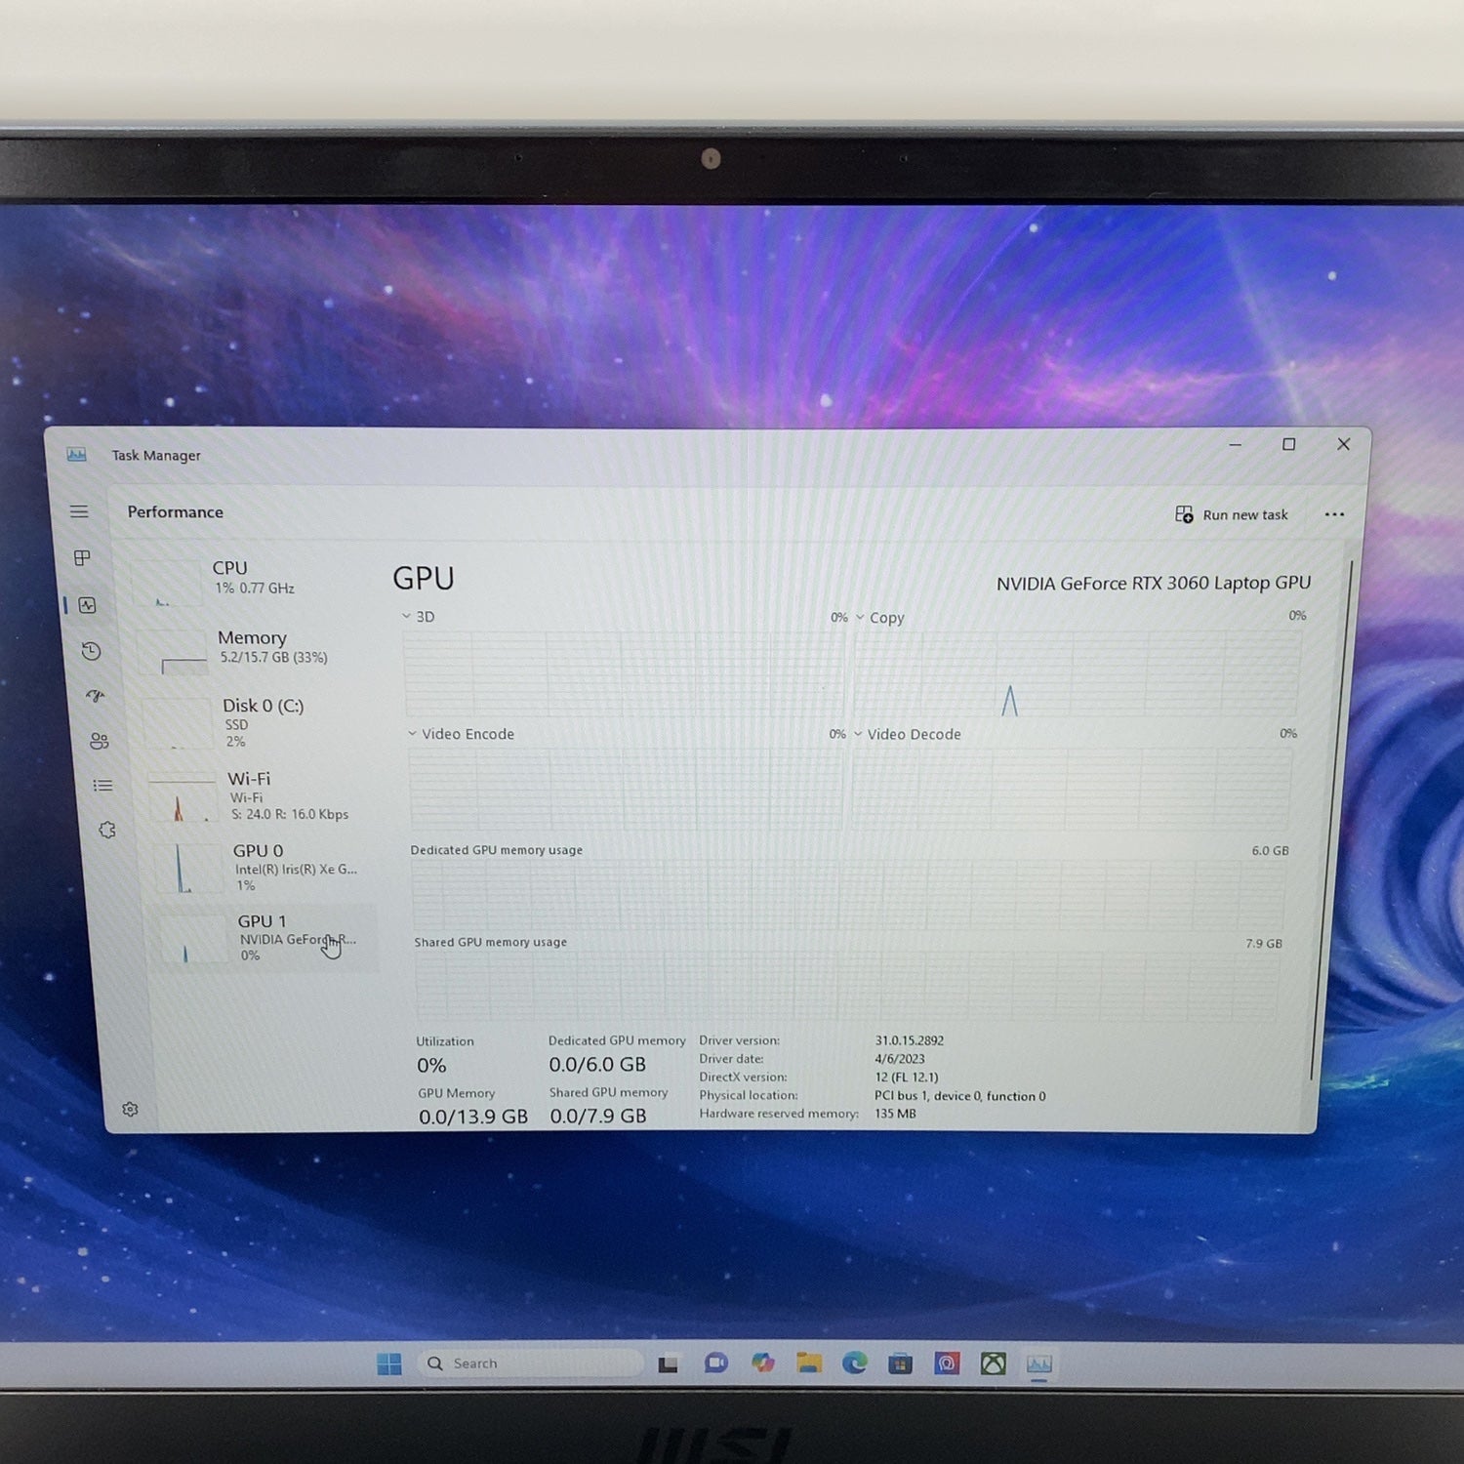Click the GPU details pane vertical scrollbar
Viewport: 1464px width, 1464px height.
click(1331, 820)
